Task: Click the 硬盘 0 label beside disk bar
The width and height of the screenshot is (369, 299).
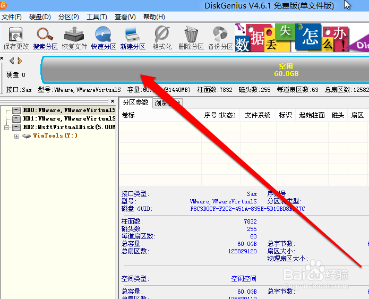Action: [16, 75]
